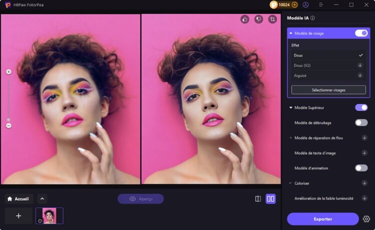This screenshot has height=230, width=375.
Task: Open export settings gear icon
Action: pyautogui.click(x=366, y=219)
